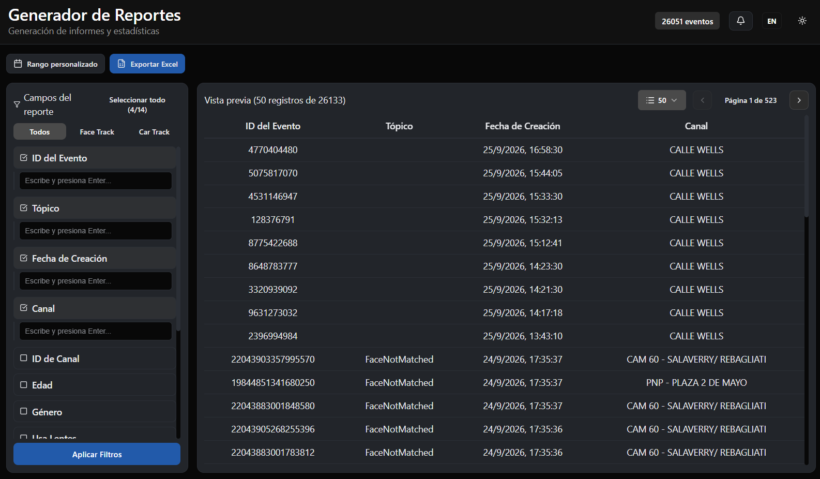Image resolution: width=820 pixels, height=479 pixels.
Task: Select event ID 22043903357995570
Action: coord(273,359)
